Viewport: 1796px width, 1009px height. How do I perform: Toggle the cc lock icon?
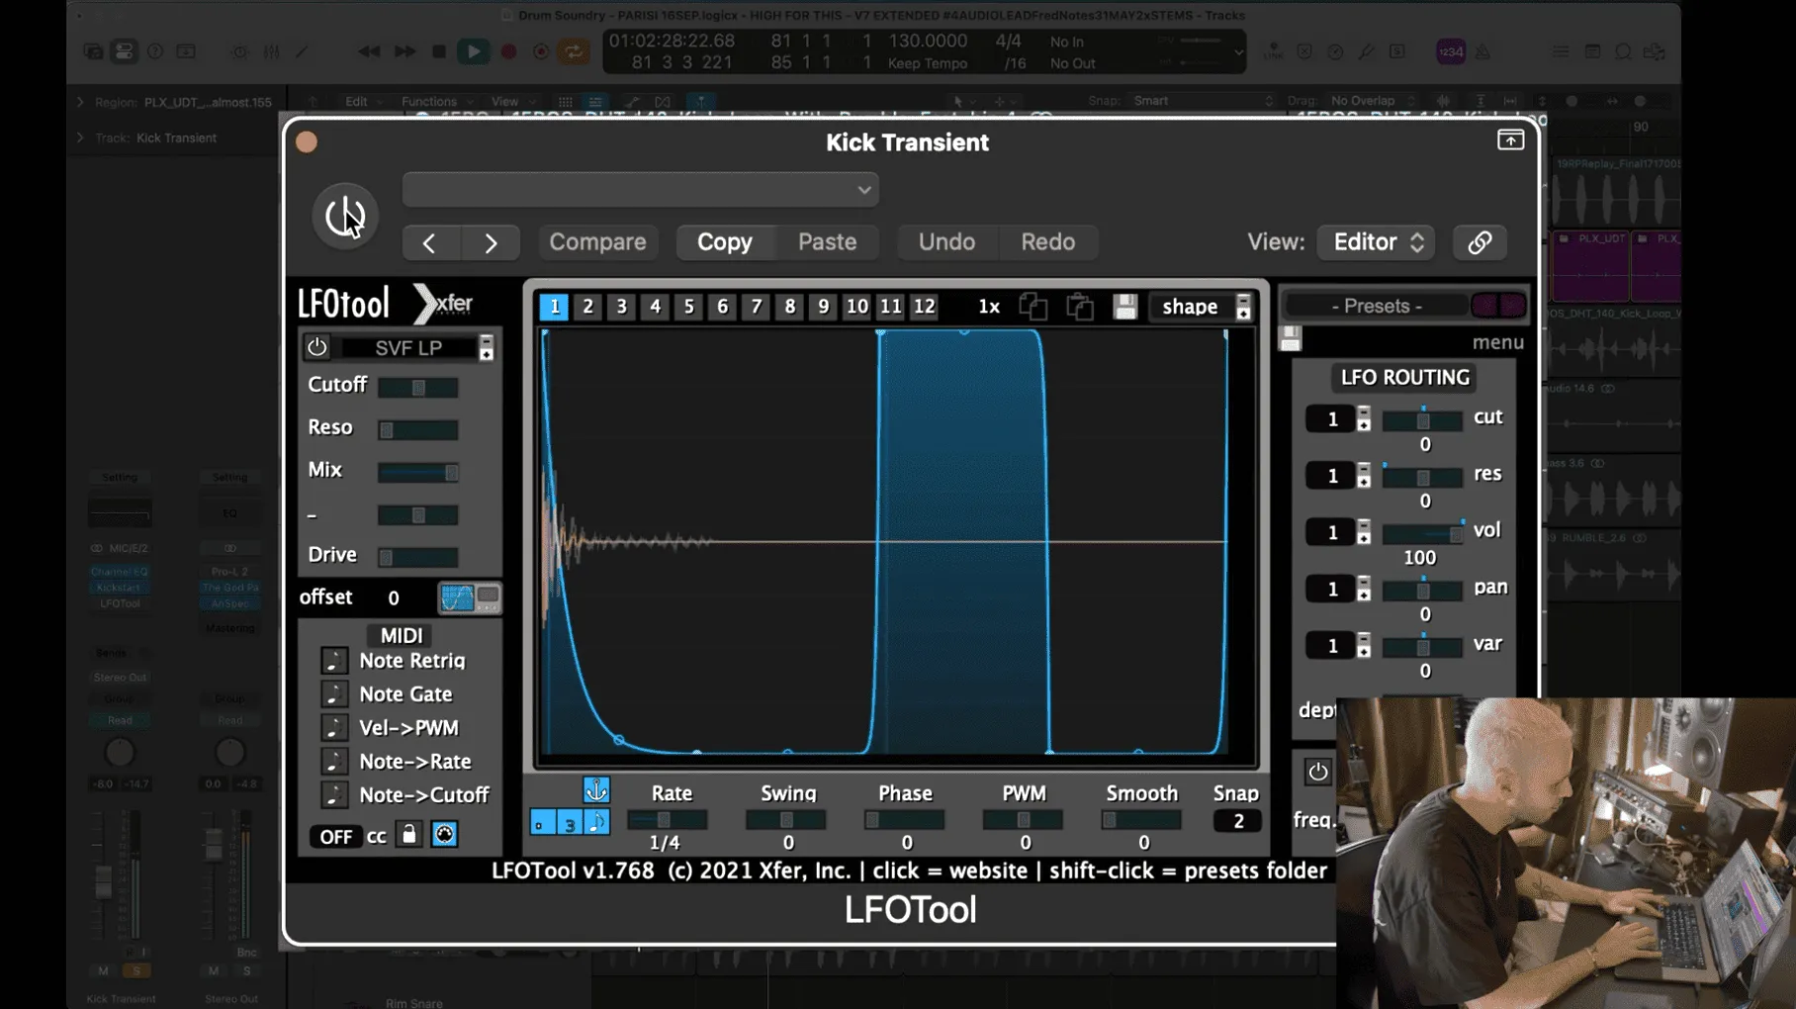click(408, 835)
